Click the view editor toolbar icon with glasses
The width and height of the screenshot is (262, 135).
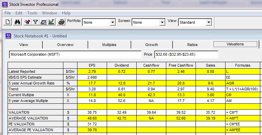43,22
